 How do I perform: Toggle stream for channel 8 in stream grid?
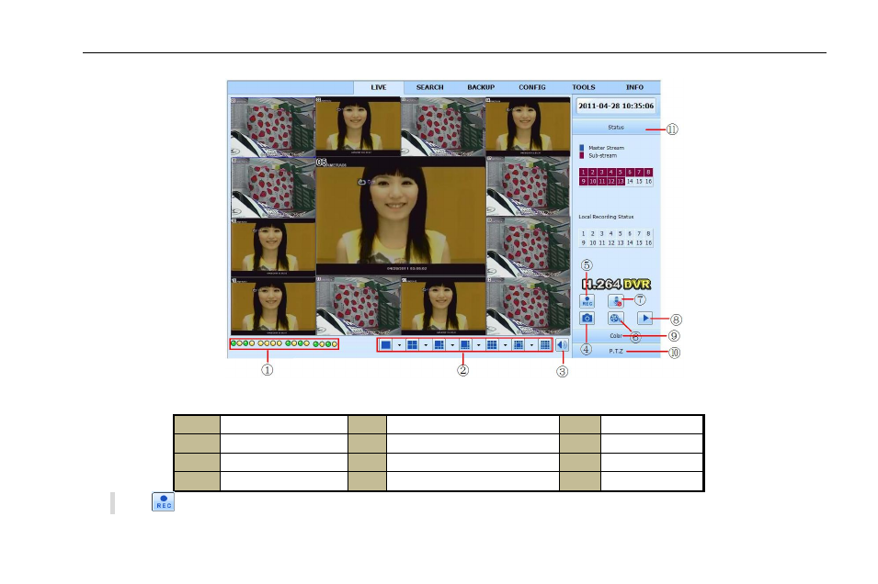[x=648, y=173]
